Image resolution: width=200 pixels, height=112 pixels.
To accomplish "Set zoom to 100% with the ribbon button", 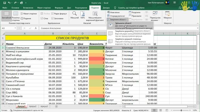I will pyautogui.click(x=82, y=15).
